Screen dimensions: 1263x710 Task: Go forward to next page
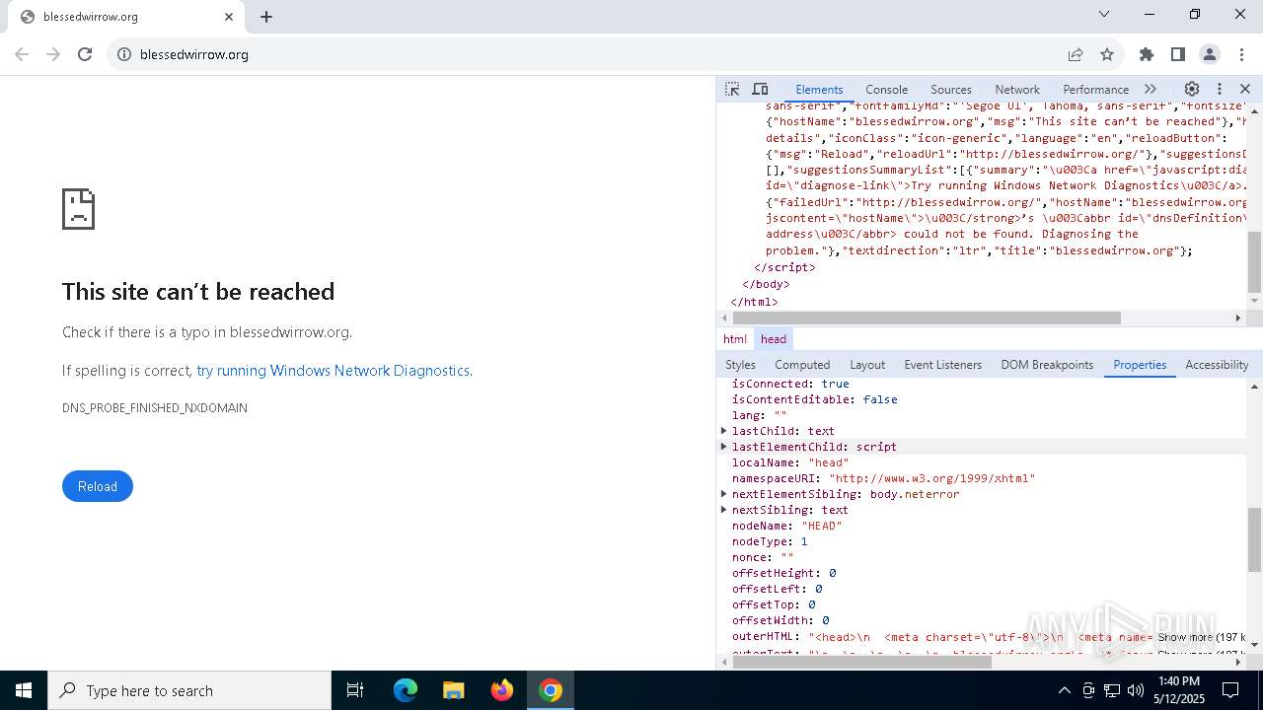(x=53, y=54)
